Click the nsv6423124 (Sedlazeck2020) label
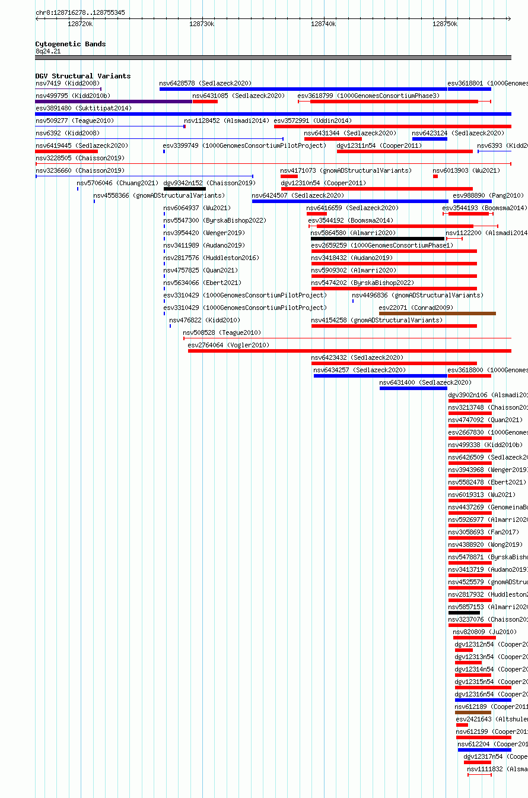 [x=459, y=133]
